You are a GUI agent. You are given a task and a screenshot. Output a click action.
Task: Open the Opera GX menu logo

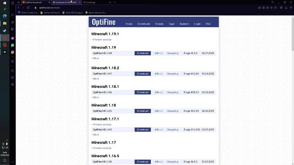click(12, 3)
